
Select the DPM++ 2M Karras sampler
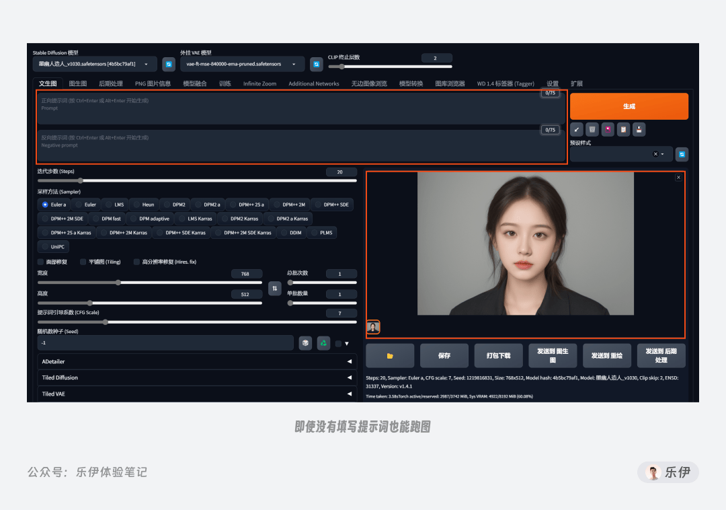tap(124, 233)
